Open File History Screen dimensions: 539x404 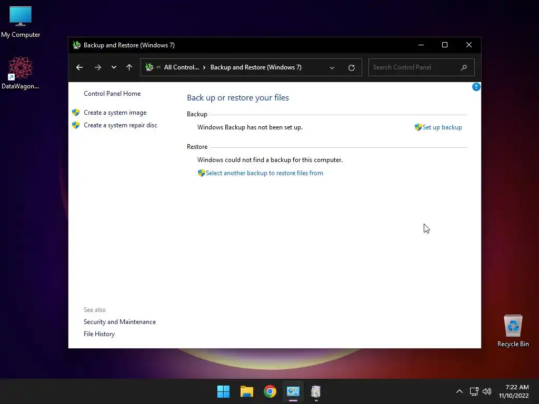click(x=99, y=334)
